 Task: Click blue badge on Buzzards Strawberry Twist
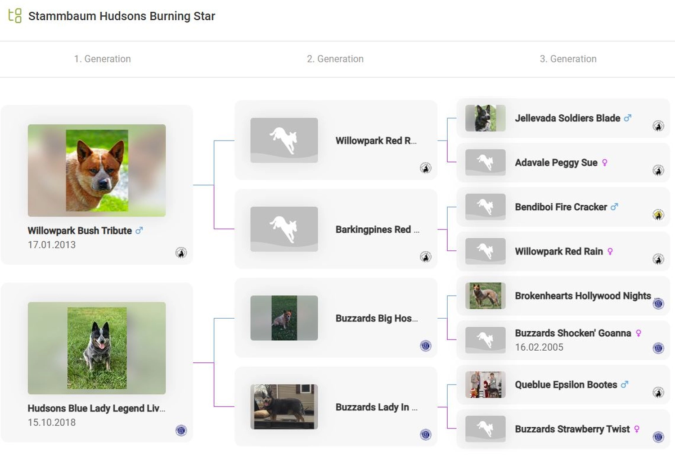pyautogui.click(x=658, y=437)
